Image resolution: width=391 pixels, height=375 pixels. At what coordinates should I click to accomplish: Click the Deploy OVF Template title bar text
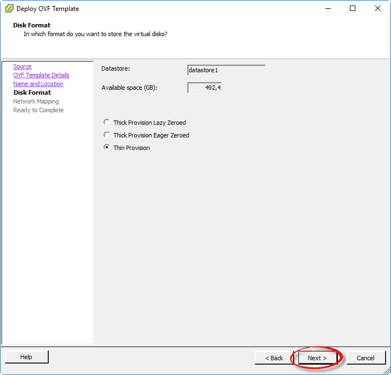coord(48,9)
